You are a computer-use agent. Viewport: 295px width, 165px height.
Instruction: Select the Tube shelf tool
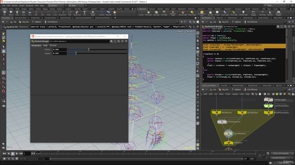[17, 13]
